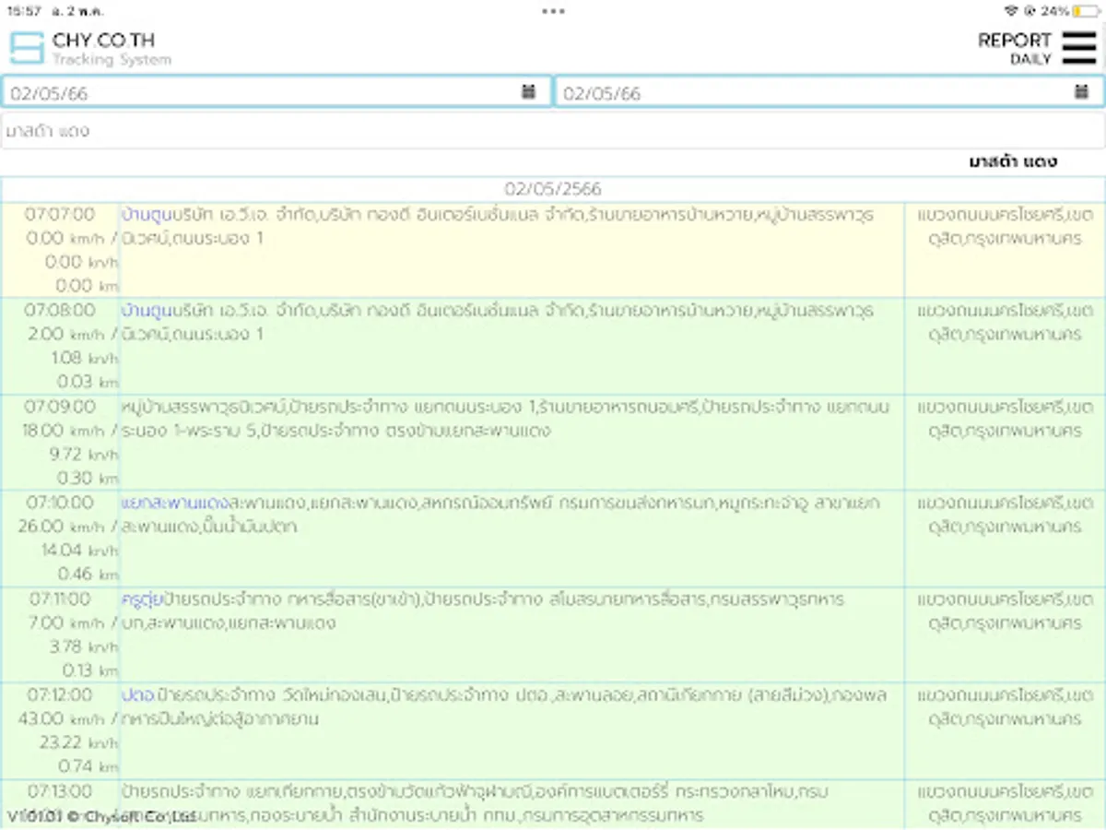Open the blue location link at 07:11:00
Image resolution: width=1106 pixels, height=830 pixels.
coord(142,599)
